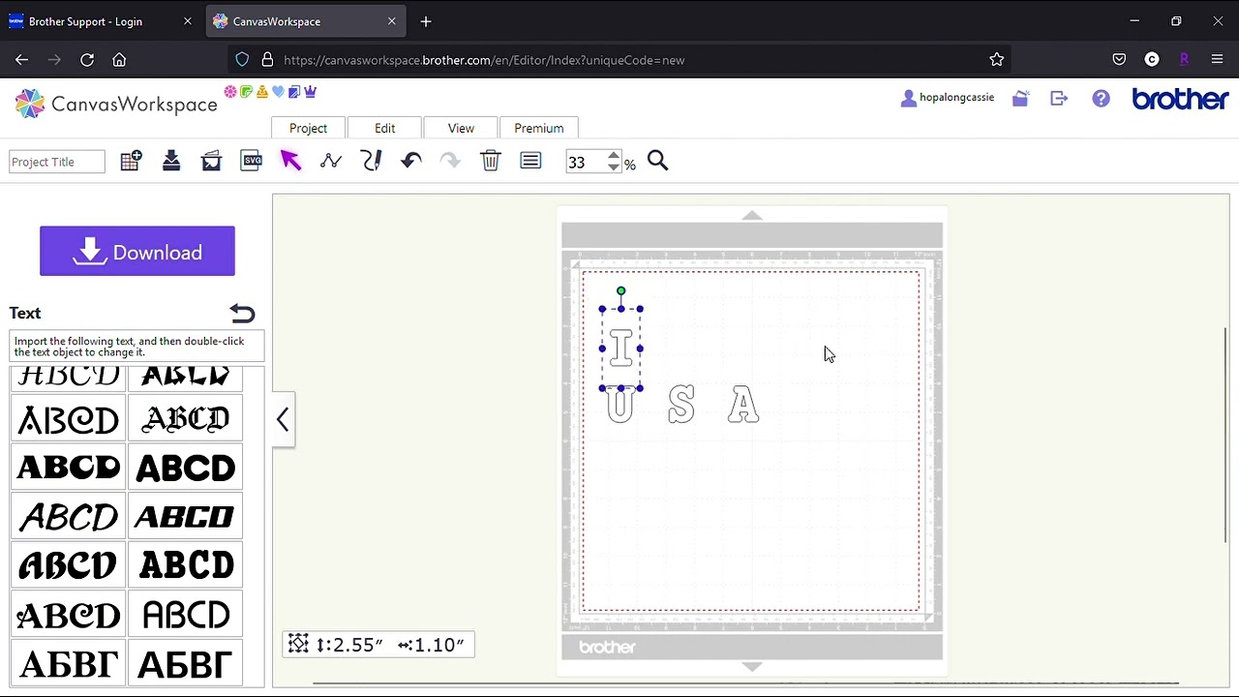The width and height of the screenshot is (1239, 697).
Task: Pan the mat down with the bottom arrow
Action: [752, 666]
